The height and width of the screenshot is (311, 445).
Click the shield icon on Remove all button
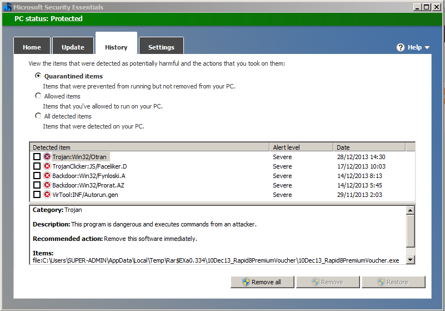(x=246, y=282)
